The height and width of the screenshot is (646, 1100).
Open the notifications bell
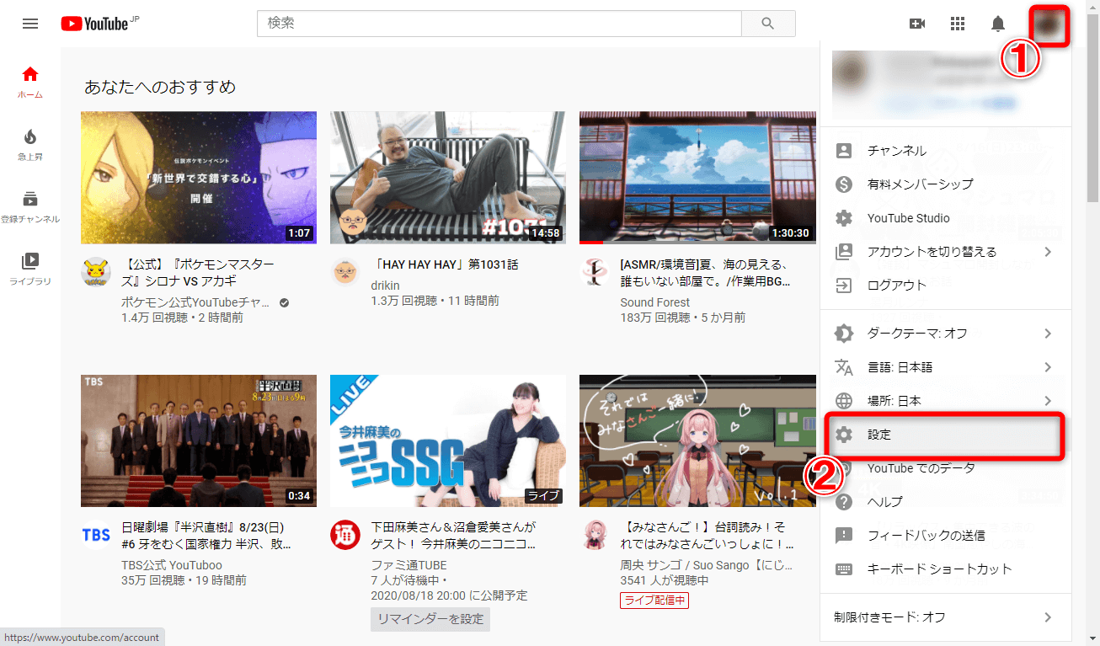(x=998, y=24)
